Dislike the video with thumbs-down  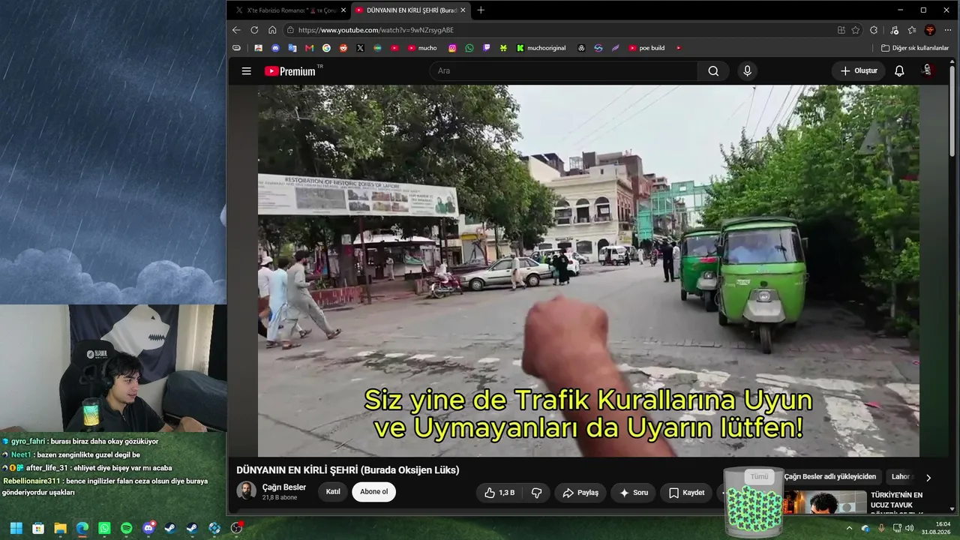click(x=536, y=493)
